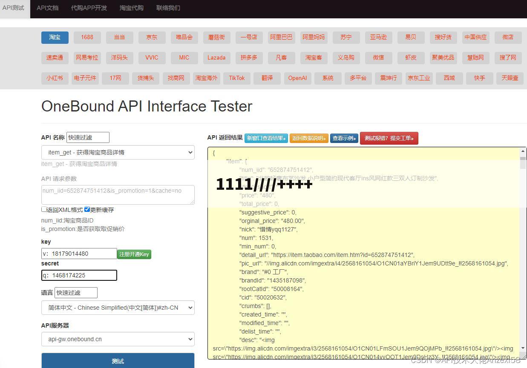This screenshot has height=368, width=527.
Task: Select the 淘宝海外 platform button
Action: (207, 78)
